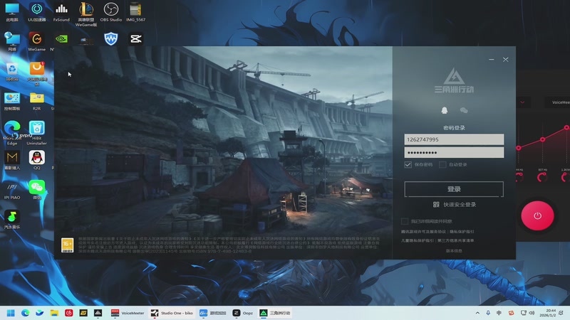Open third-party info sharing list link

point(455,240)
